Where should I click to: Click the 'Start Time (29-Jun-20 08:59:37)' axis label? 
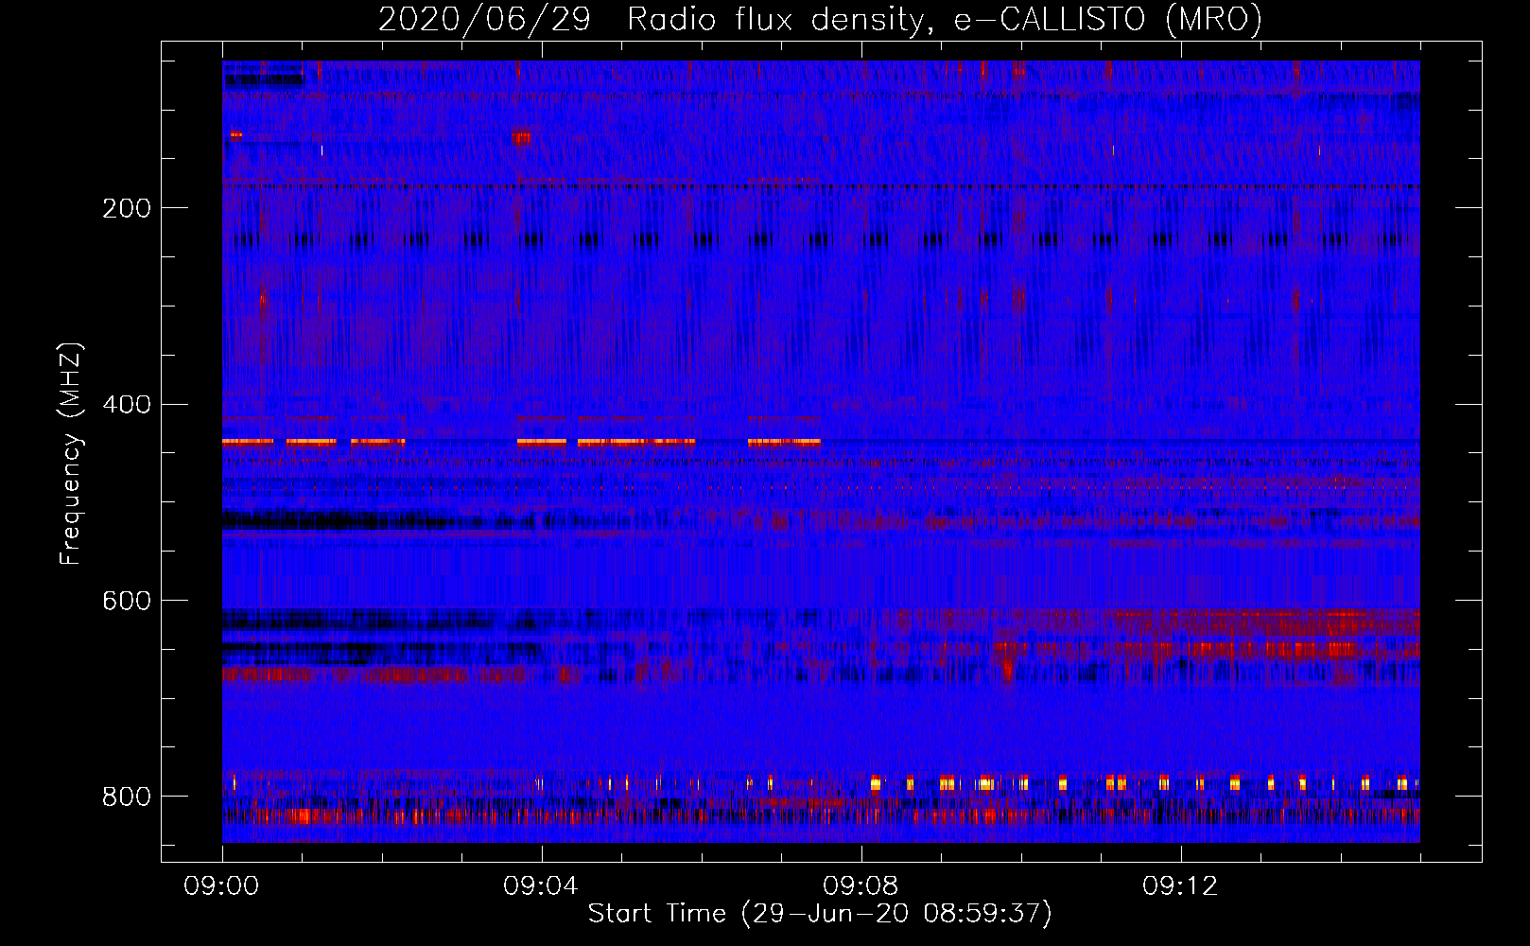point(820,914)
